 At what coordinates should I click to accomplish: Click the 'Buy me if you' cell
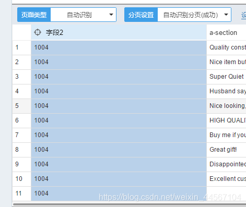pyautogui.click(x=226, y=135)
